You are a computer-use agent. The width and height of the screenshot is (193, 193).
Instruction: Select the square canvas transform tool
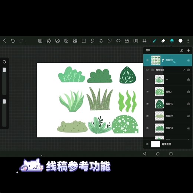[x=84, y=41]
